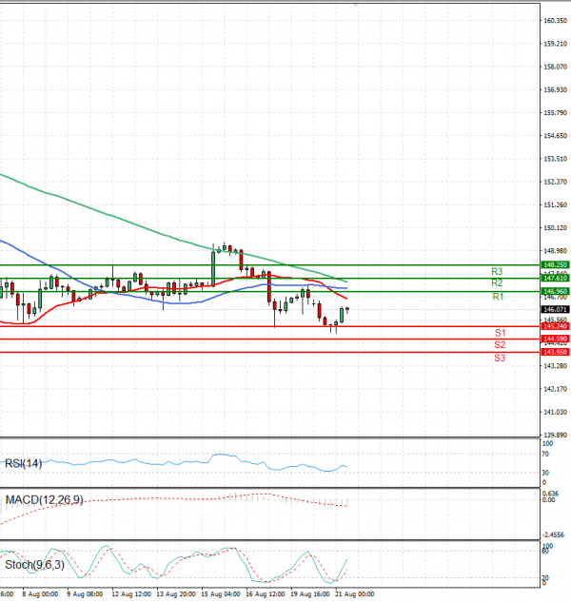The height and width of the screenshot is (602, 571).
Task: Click the 16 Aug 12:00 time label
Action: [266, 594]
